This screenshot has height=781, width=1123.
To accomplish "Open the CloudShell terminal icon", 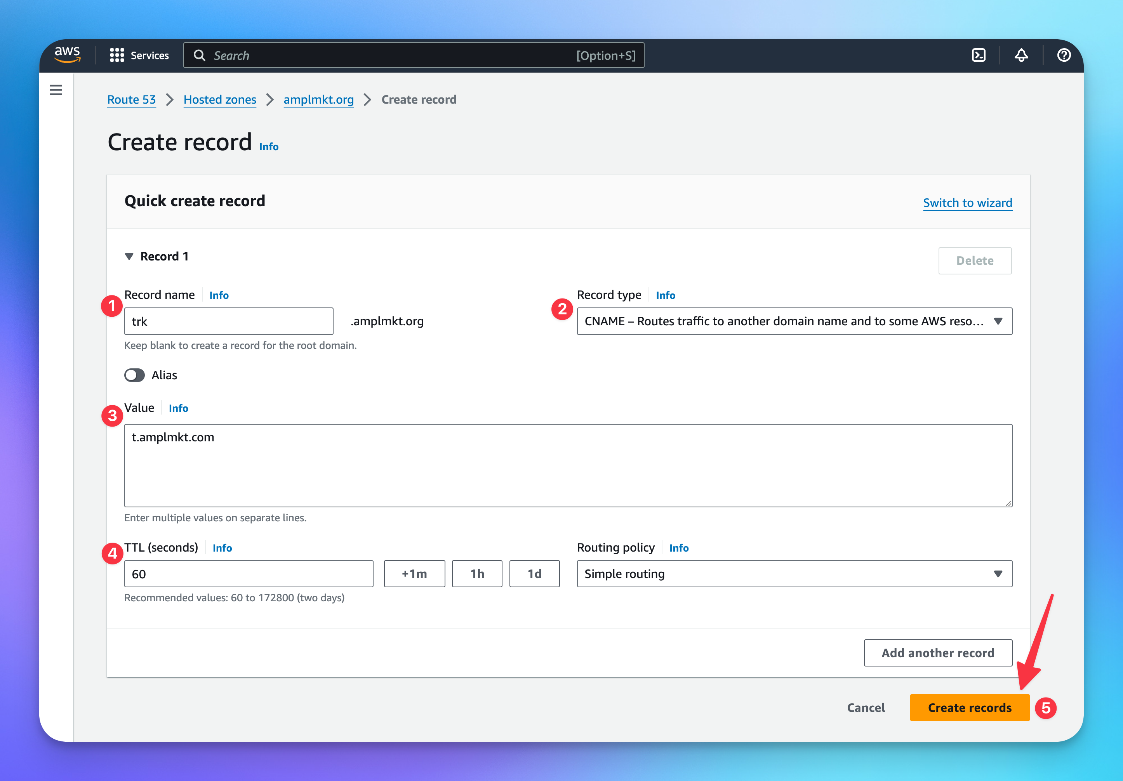I will pyautogui.click(x=978, y=55).
